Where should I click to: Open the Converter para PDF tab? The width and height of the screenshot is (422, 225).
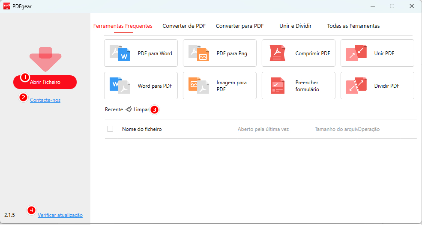click(240, 26)
